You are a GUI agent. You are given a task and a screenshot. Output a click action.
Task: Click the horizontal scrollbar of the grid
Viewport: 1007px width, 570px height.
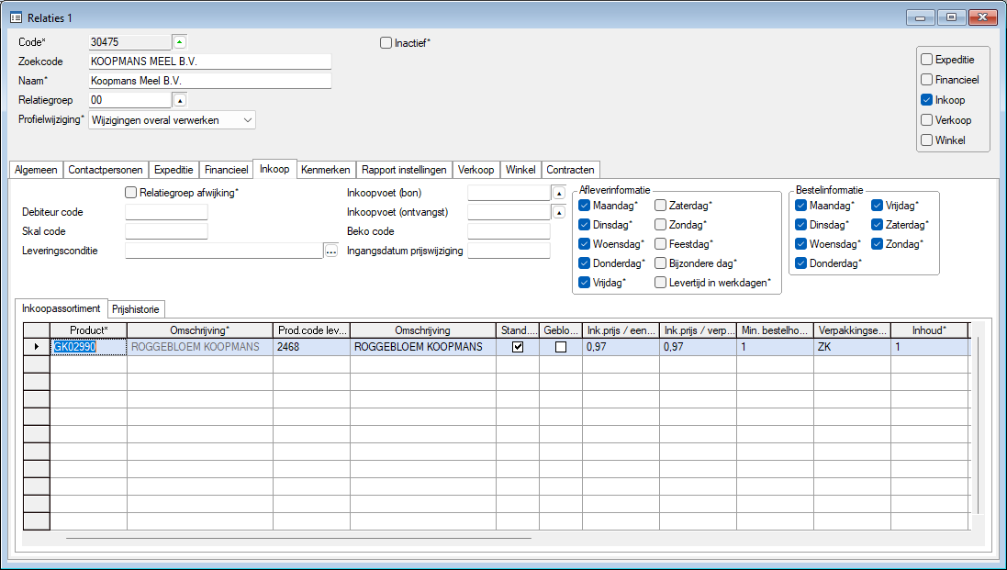(299, 538)
